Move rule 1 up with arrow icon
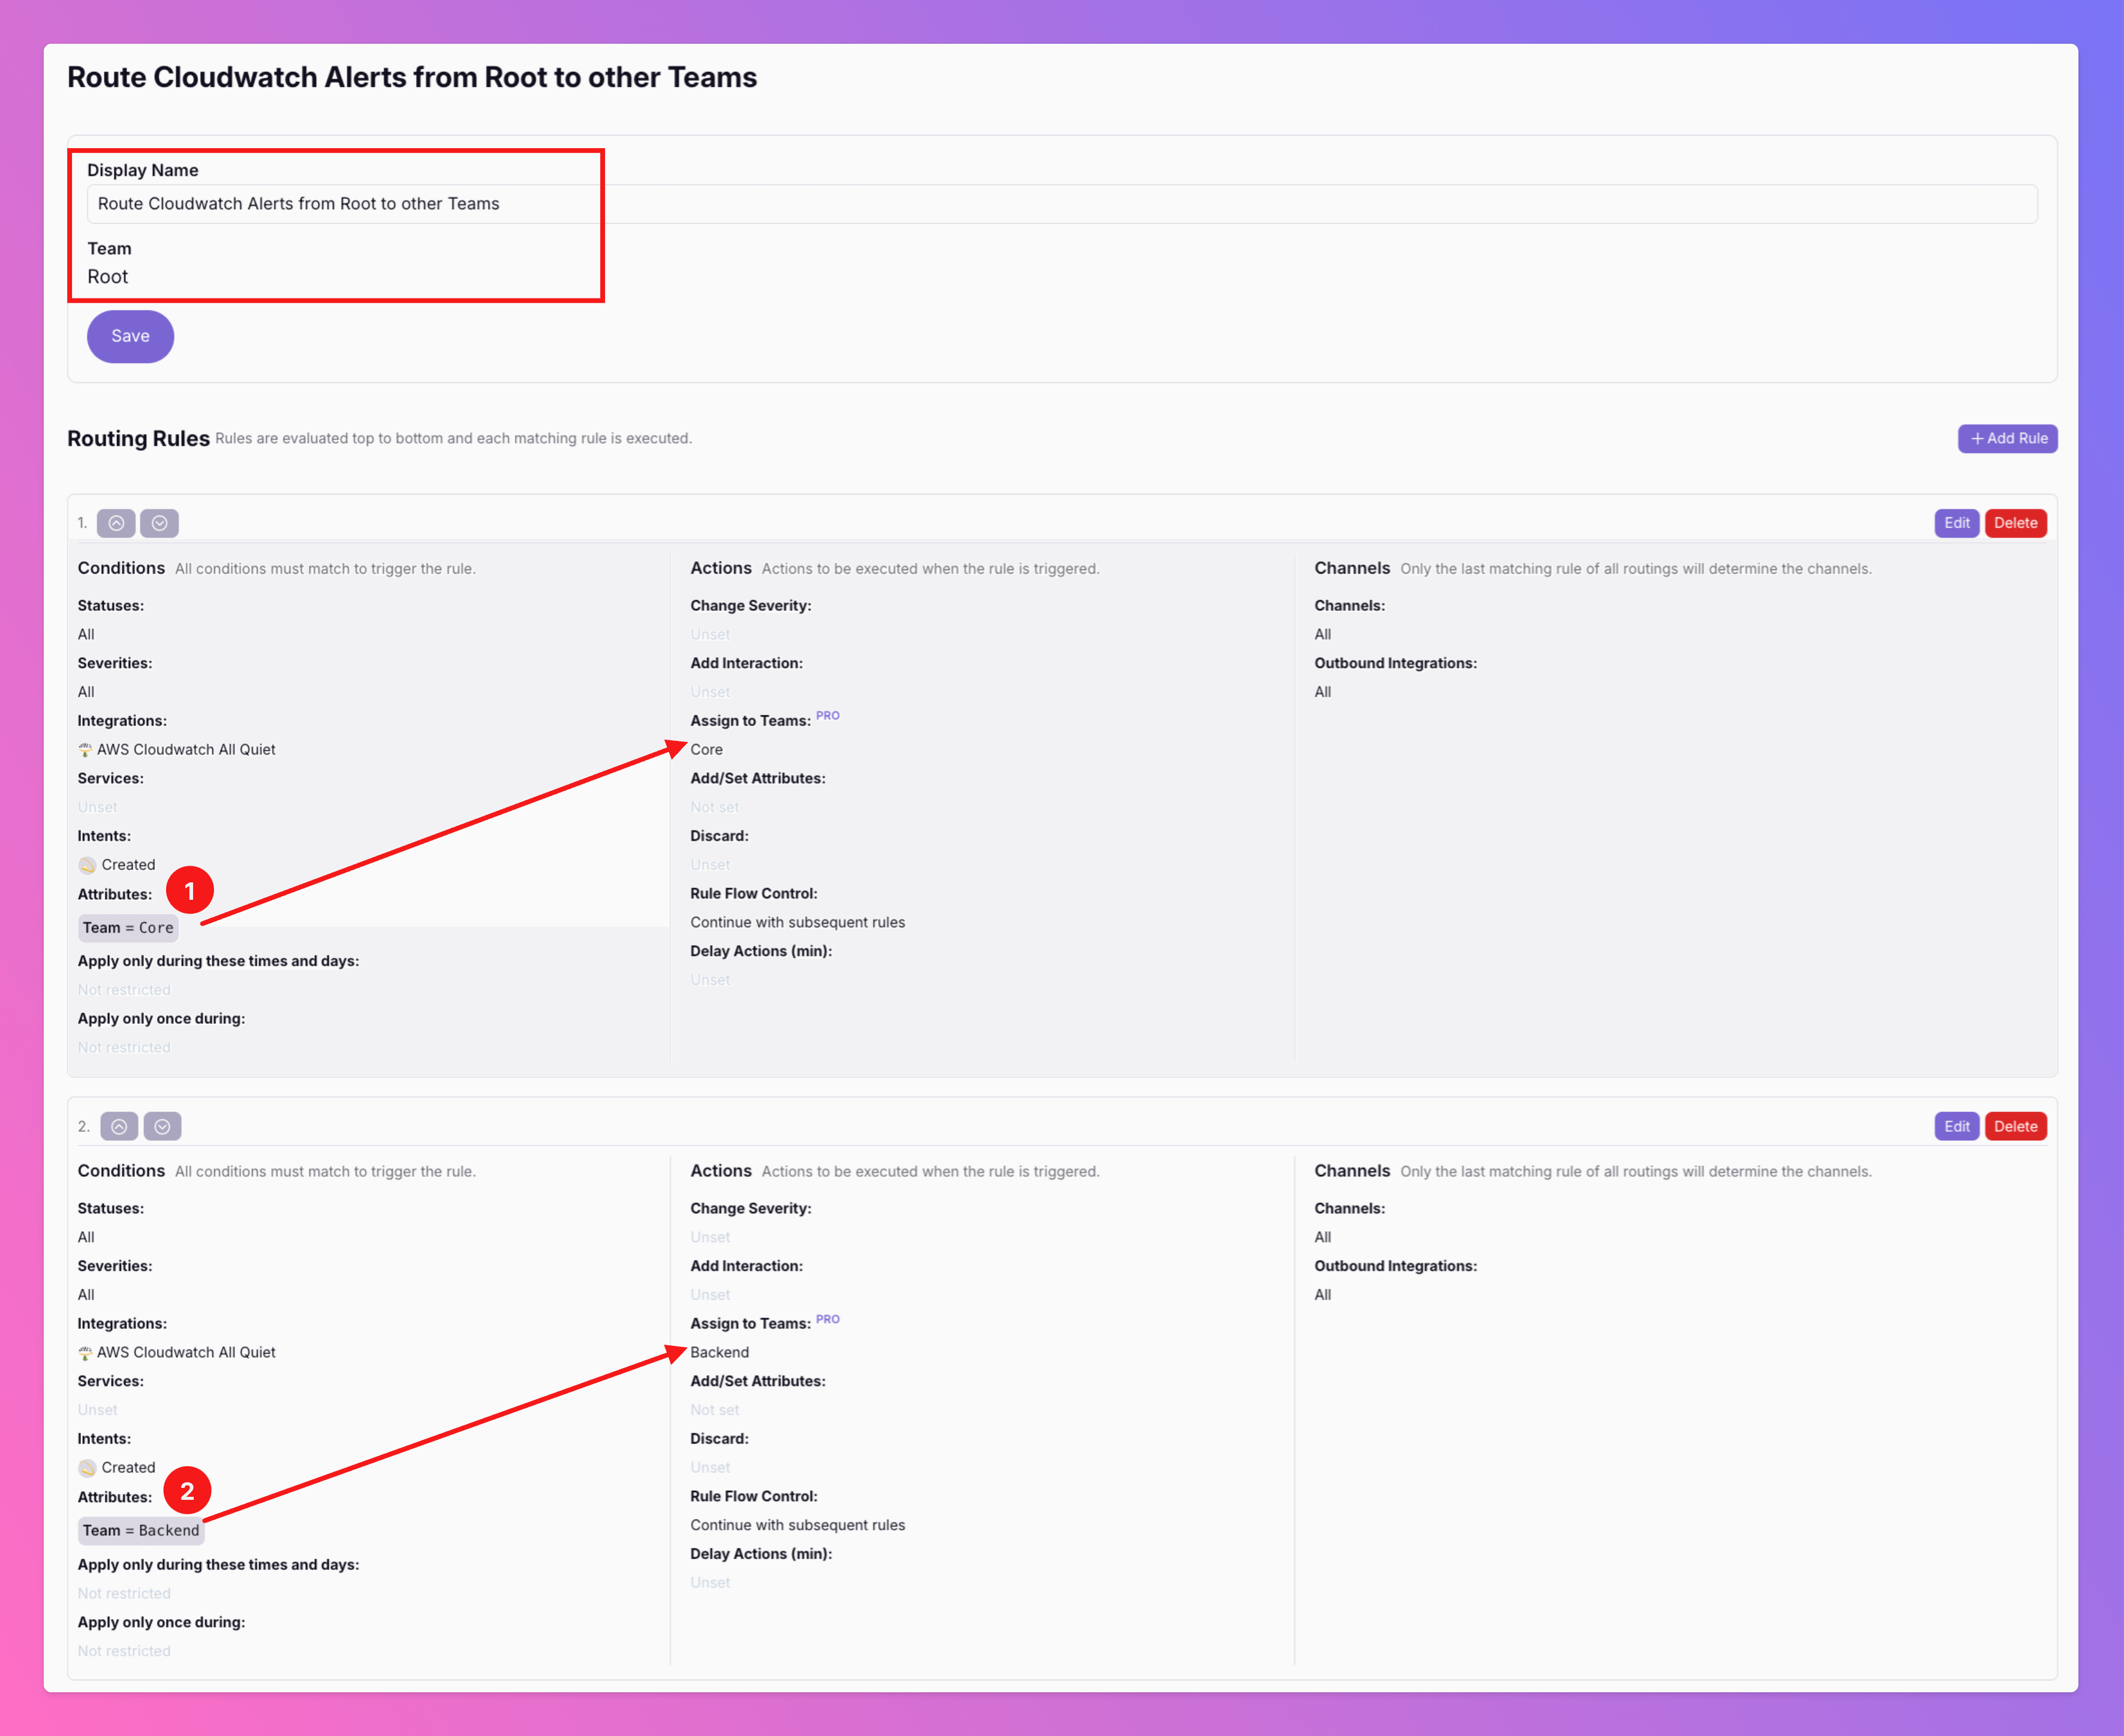2124x1736 pixels. click(116, 523)
